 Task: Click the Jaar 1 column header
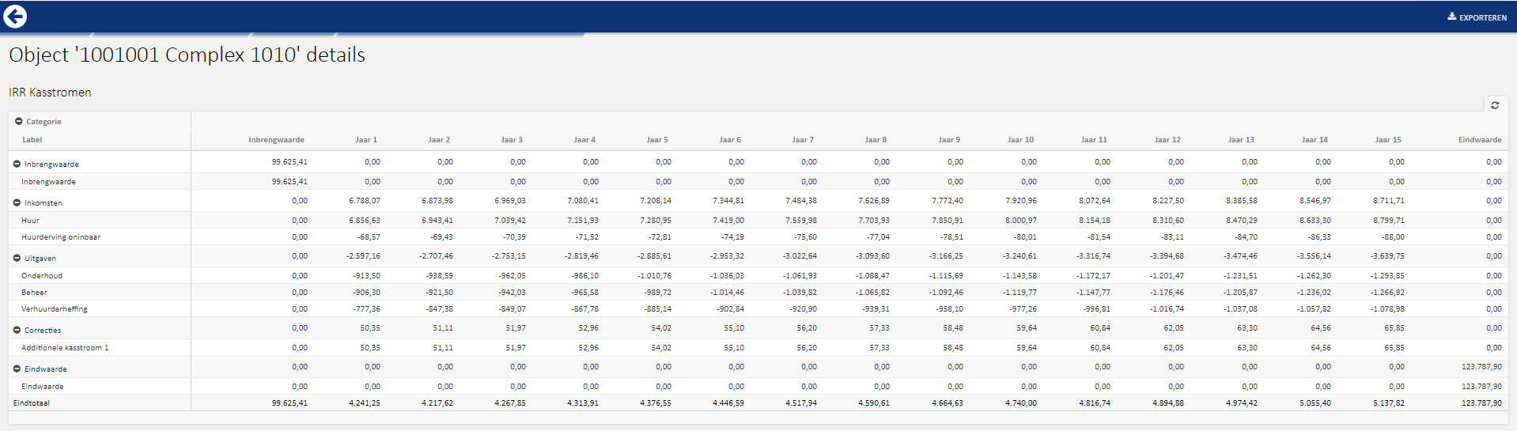366,140
